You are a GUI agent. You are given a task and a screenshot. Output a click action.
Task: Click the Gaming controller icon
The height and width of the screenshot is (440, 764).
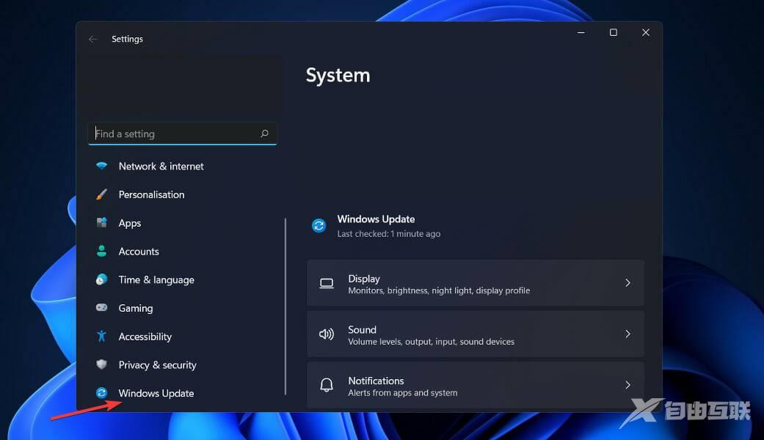102,308
